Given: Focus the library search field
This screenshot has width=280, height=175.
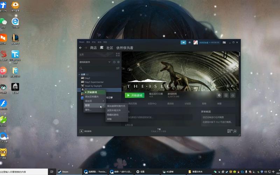Looking at the screenshot, I should [x=98, y=68].
